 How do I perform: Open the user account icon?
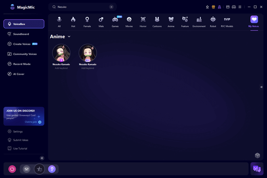219,7
